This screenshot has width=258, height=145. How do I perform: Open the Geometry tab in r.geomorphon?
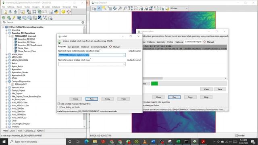(161, 42)
